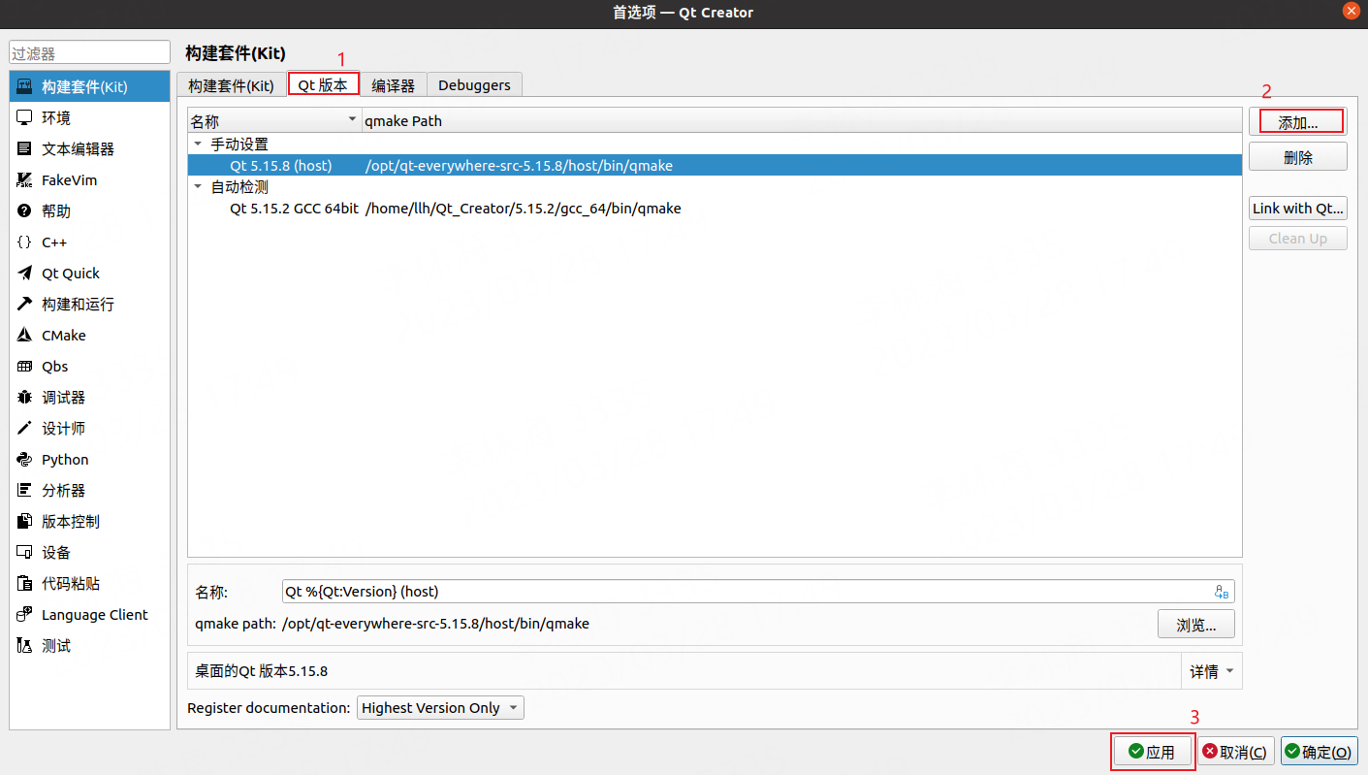Viewport: 1368px width, 775px height.
Task: Open the Qt Quick paper-plane icon
Action: 25,274
